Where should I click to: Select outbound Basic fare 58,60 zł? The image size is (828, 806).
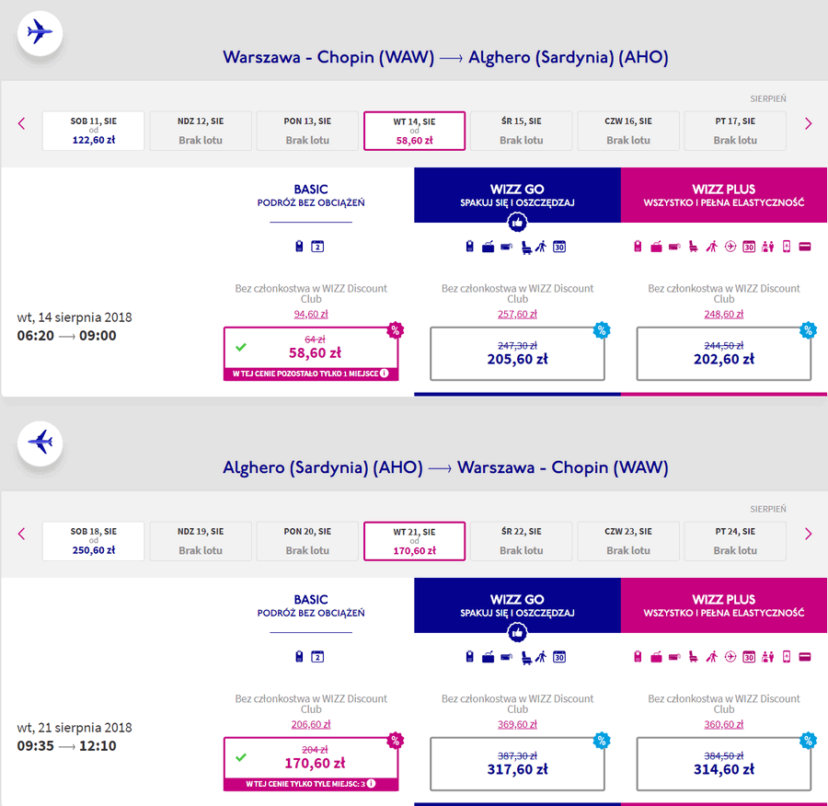[311, 354]
